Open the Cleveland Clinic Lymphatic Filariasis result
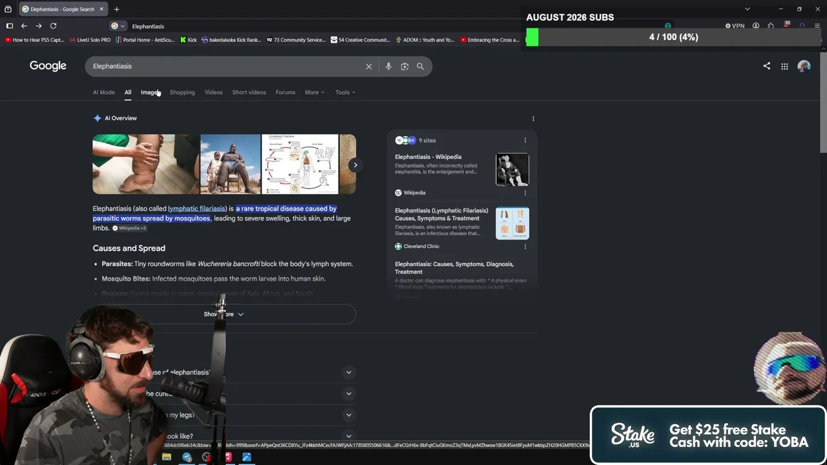Screen dimensions: 827x465 [441, 214]
